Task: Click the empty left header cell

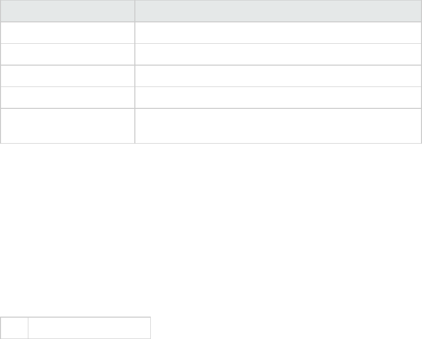Action: [x=67, y=10]
